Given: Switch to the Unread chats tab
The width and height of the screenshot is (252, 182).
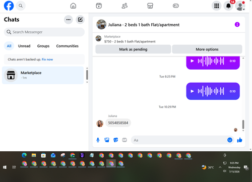Looking at the screenshot, I should click(x=24, y=46).
